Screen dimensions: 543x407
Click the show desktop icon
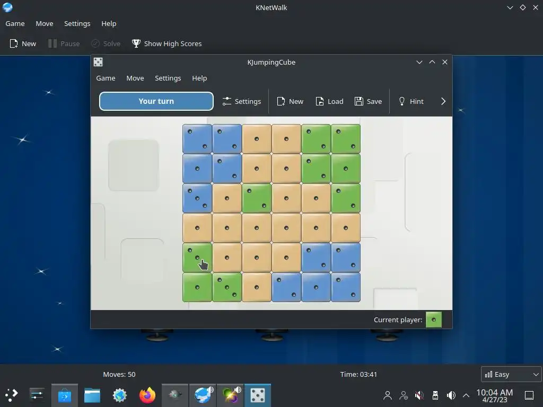pyautogui.click(x=529, y=395)
